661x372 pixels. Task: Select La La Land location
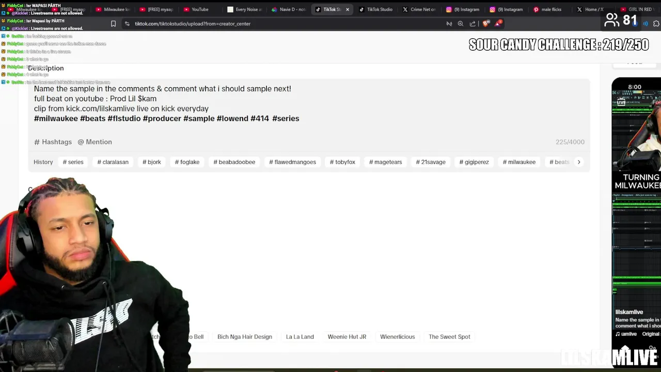(300, 337)
